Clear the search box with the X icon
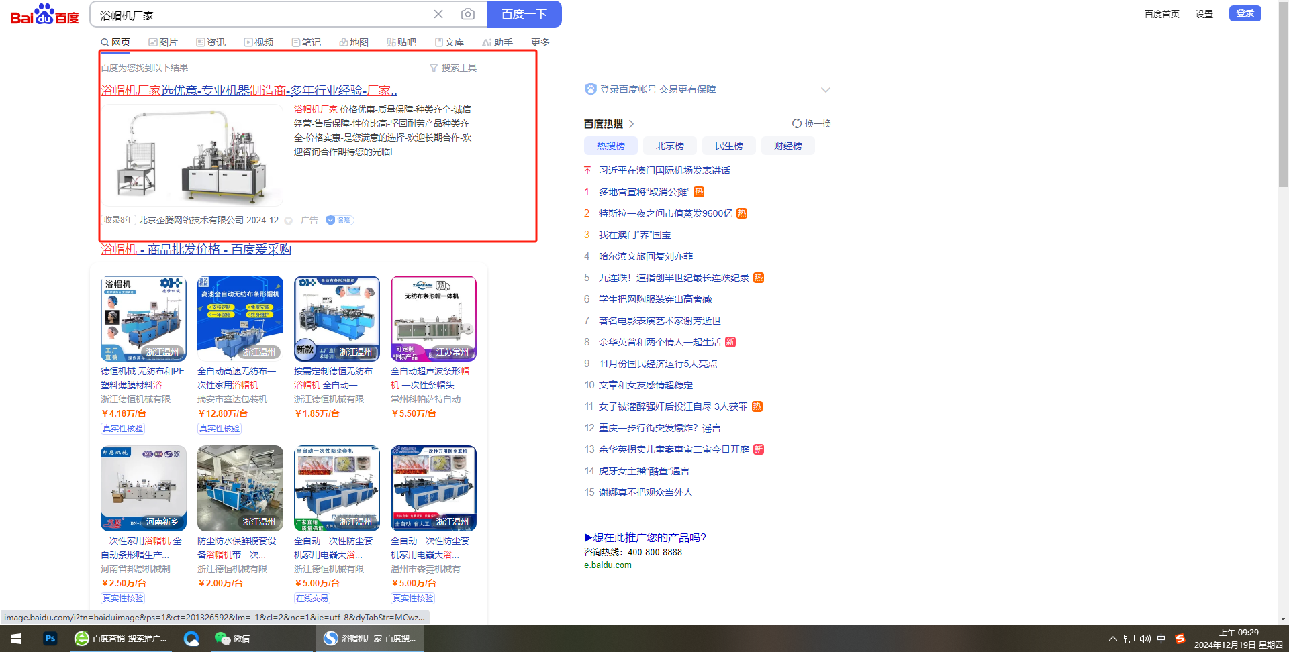Screen dimensions: 1289x652 tap(438, 14)
